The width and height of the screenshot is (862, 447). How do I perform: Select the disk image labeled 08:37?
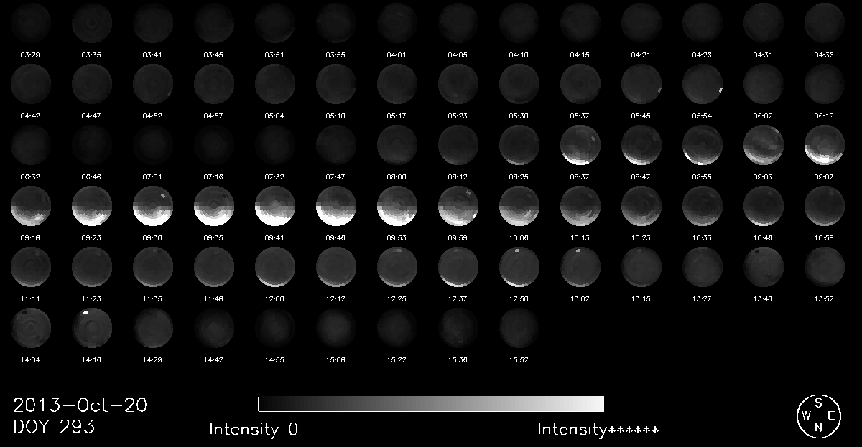[x=580, y=146]
